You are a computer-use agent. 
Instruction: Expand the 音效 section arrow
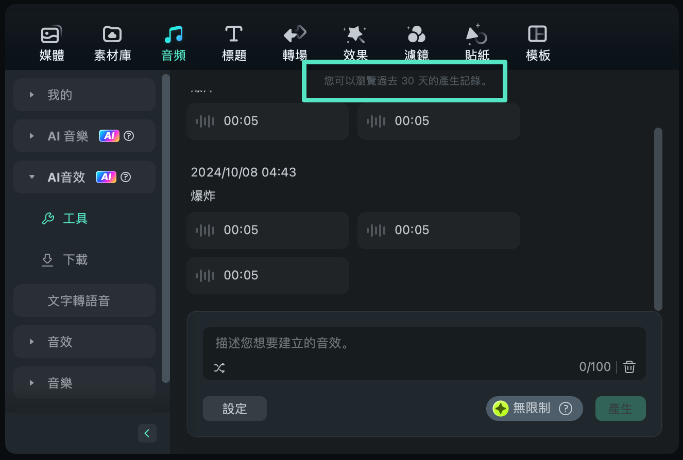(32, 342)
